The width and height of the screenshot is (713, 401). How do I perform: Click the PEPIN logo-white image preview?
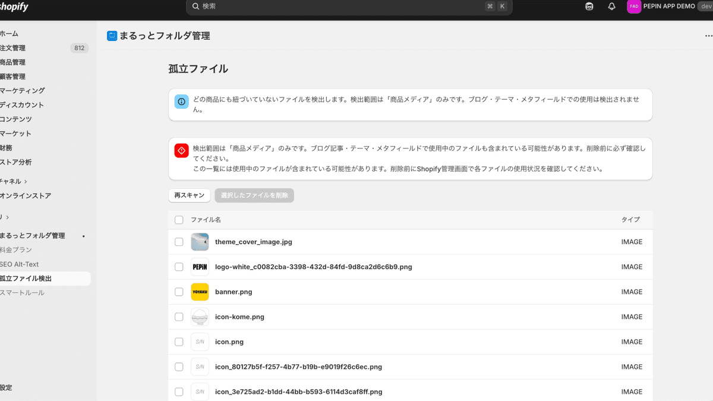click(x=200, y=267)
